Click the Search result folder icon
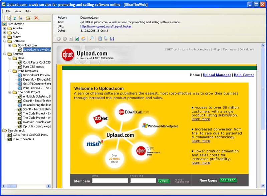The height and width of the screenshot is (196, 267). coord(5,130)
